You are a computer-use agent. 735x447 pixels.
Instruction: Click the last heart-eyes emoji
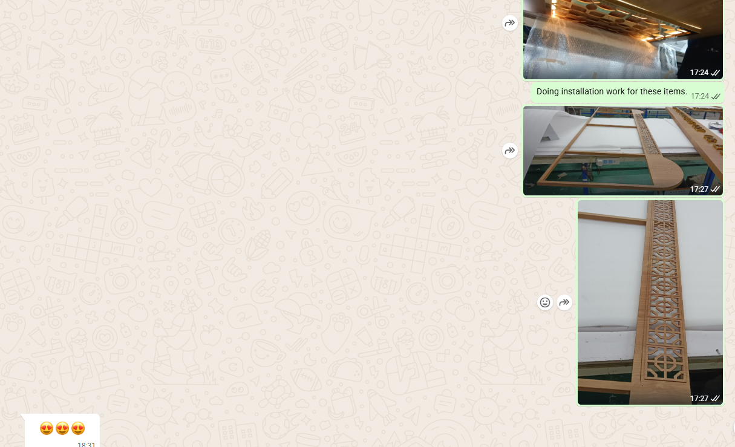point(78,429)
